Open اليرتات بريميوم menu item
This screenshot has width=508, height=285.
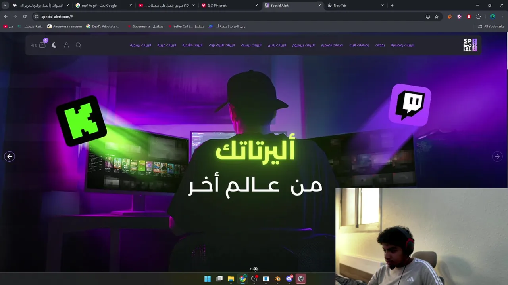tap(304, 45)
